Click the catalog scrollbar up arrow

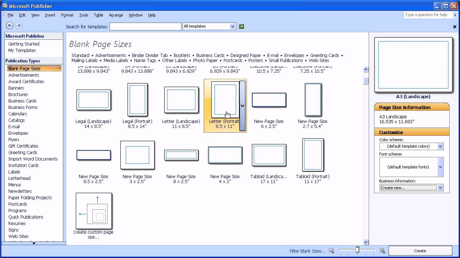[366, 70]
